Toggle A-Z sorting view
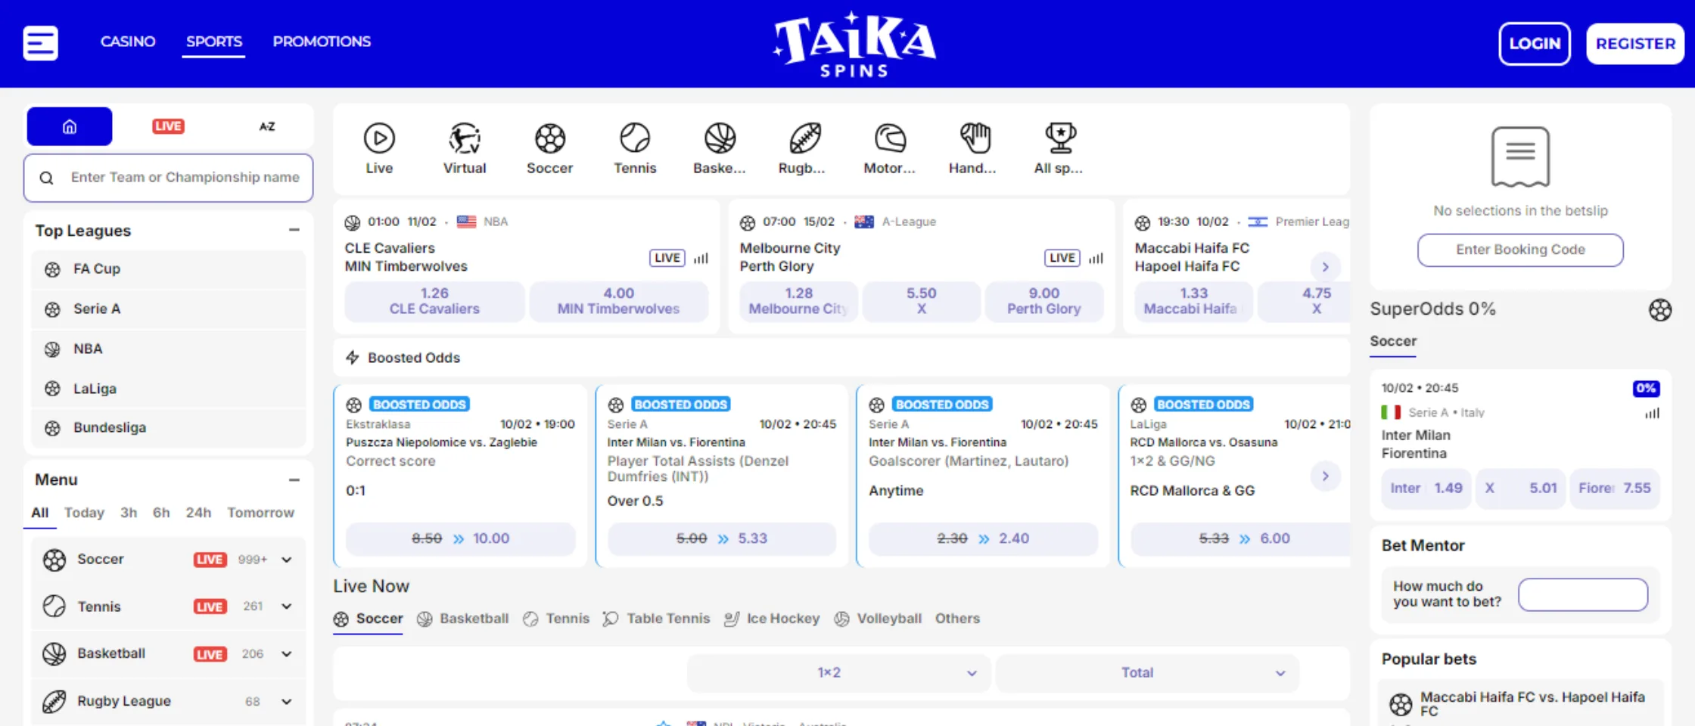This screenshot has width=1695, height=726. pos(267,126)
